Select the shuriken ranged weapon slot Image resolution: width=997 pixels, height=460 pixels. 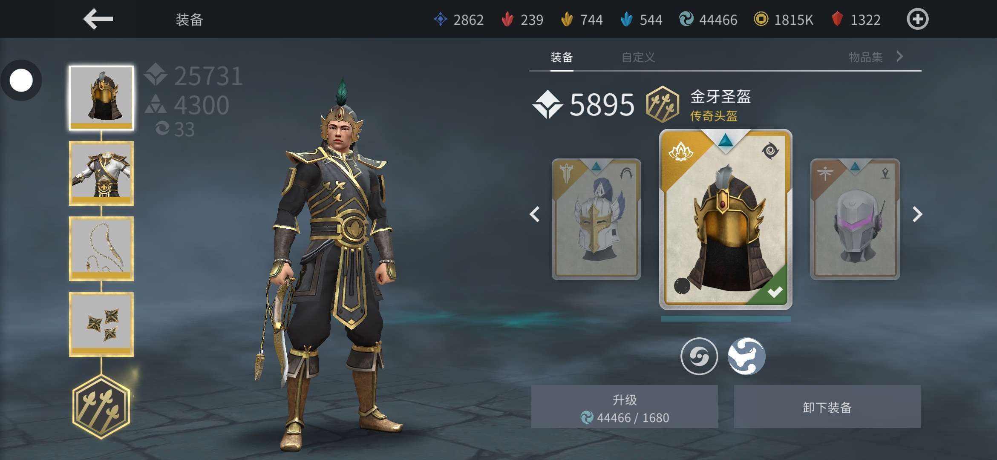click(x=101, y=324)
